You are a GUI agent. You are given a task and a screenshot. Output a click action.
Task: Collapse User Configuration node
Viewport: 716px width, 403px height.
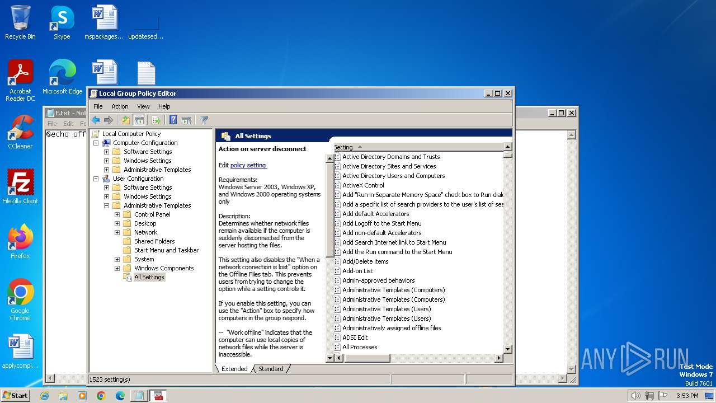96,179
